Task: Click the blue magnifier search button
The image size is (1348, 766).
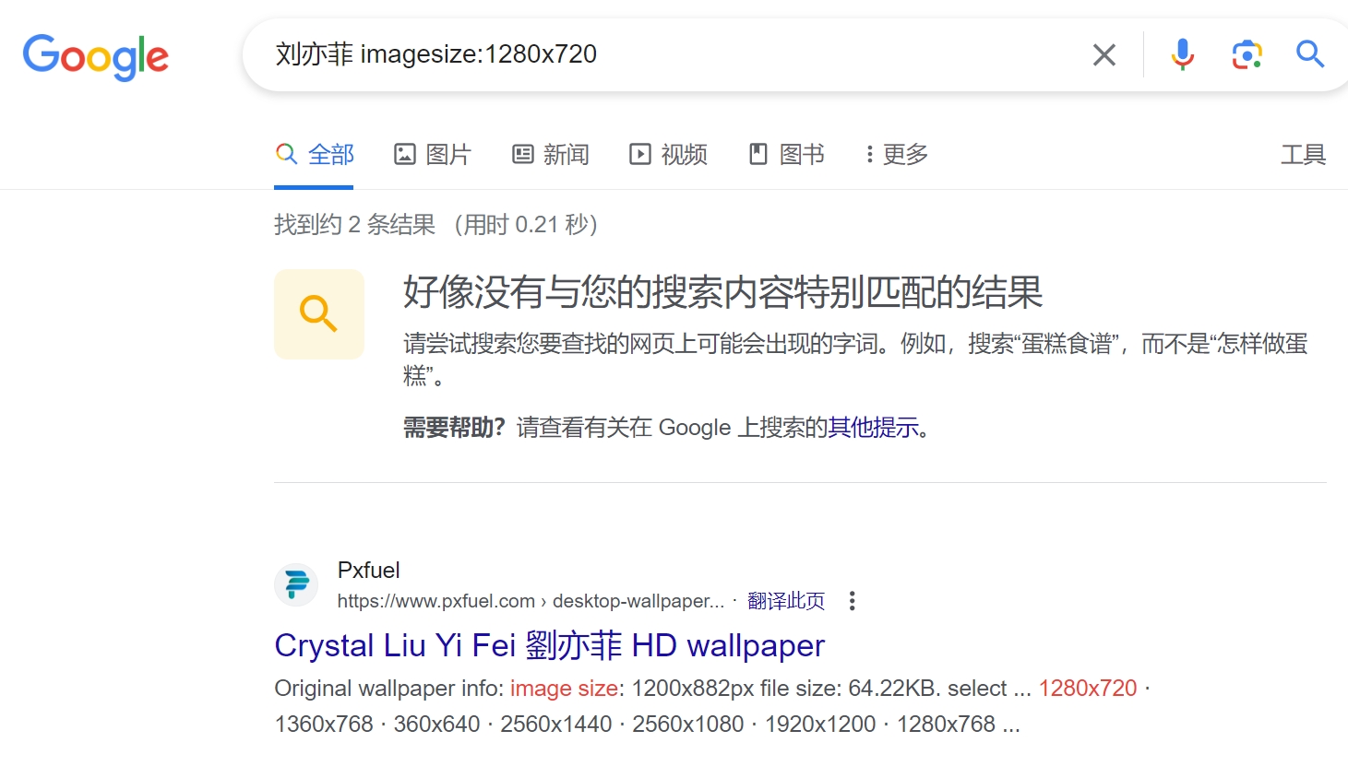Action: point(1309,54)
